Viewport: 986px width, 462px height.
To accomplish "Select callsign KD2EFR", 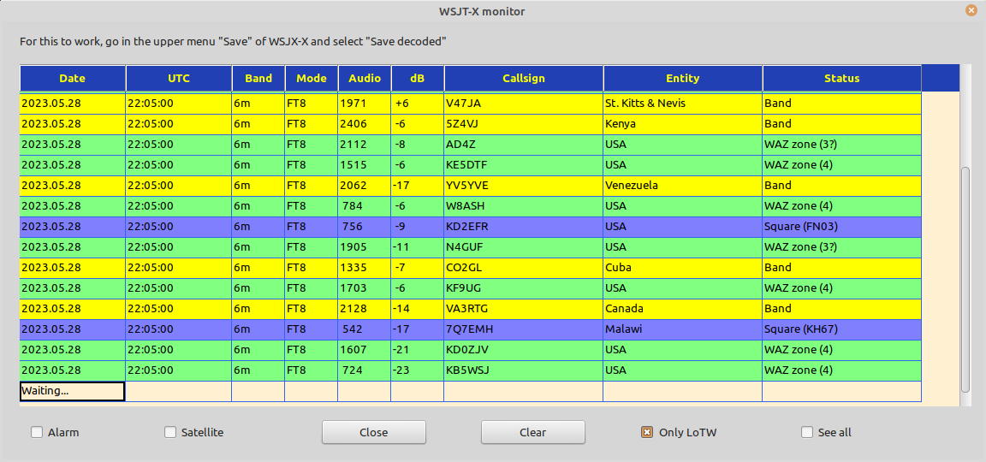I will pos(524,227).
